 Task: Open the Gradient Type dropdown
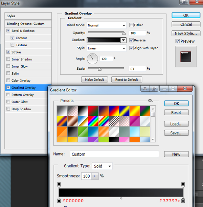click(102, 166)
